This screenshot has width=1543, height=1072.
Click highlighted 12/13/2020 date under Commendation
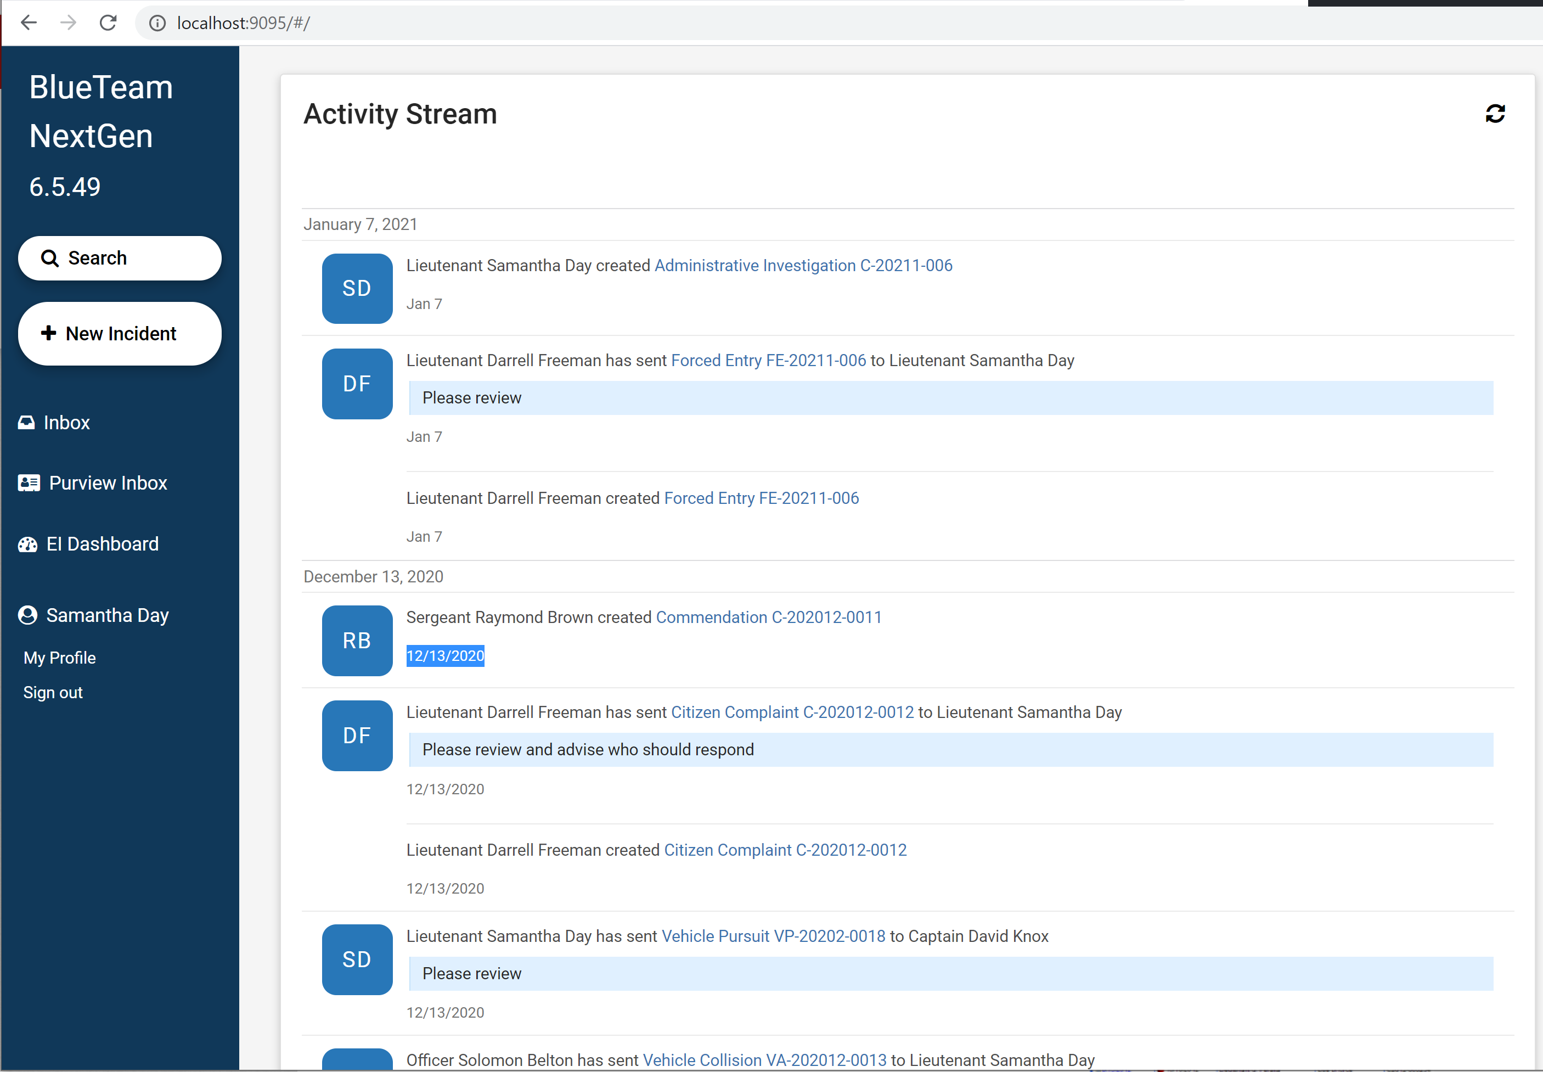click(x=445, y=656)
